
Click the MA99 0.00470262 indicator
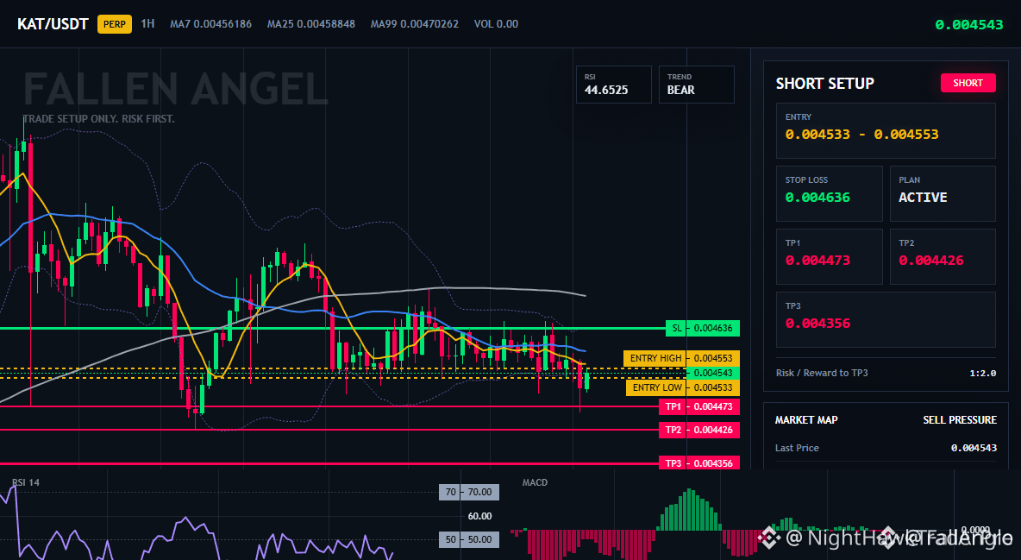415,24
